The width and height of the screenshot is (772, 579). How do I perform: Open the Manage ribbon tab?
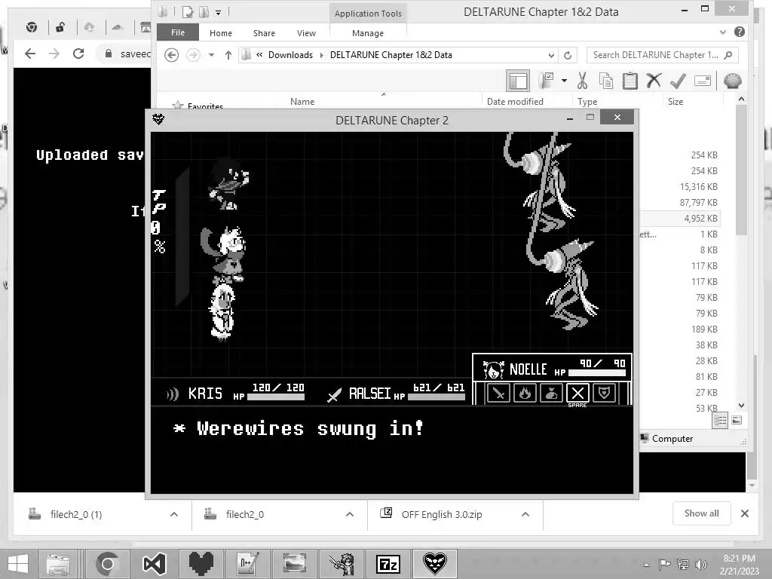(368, 33)
